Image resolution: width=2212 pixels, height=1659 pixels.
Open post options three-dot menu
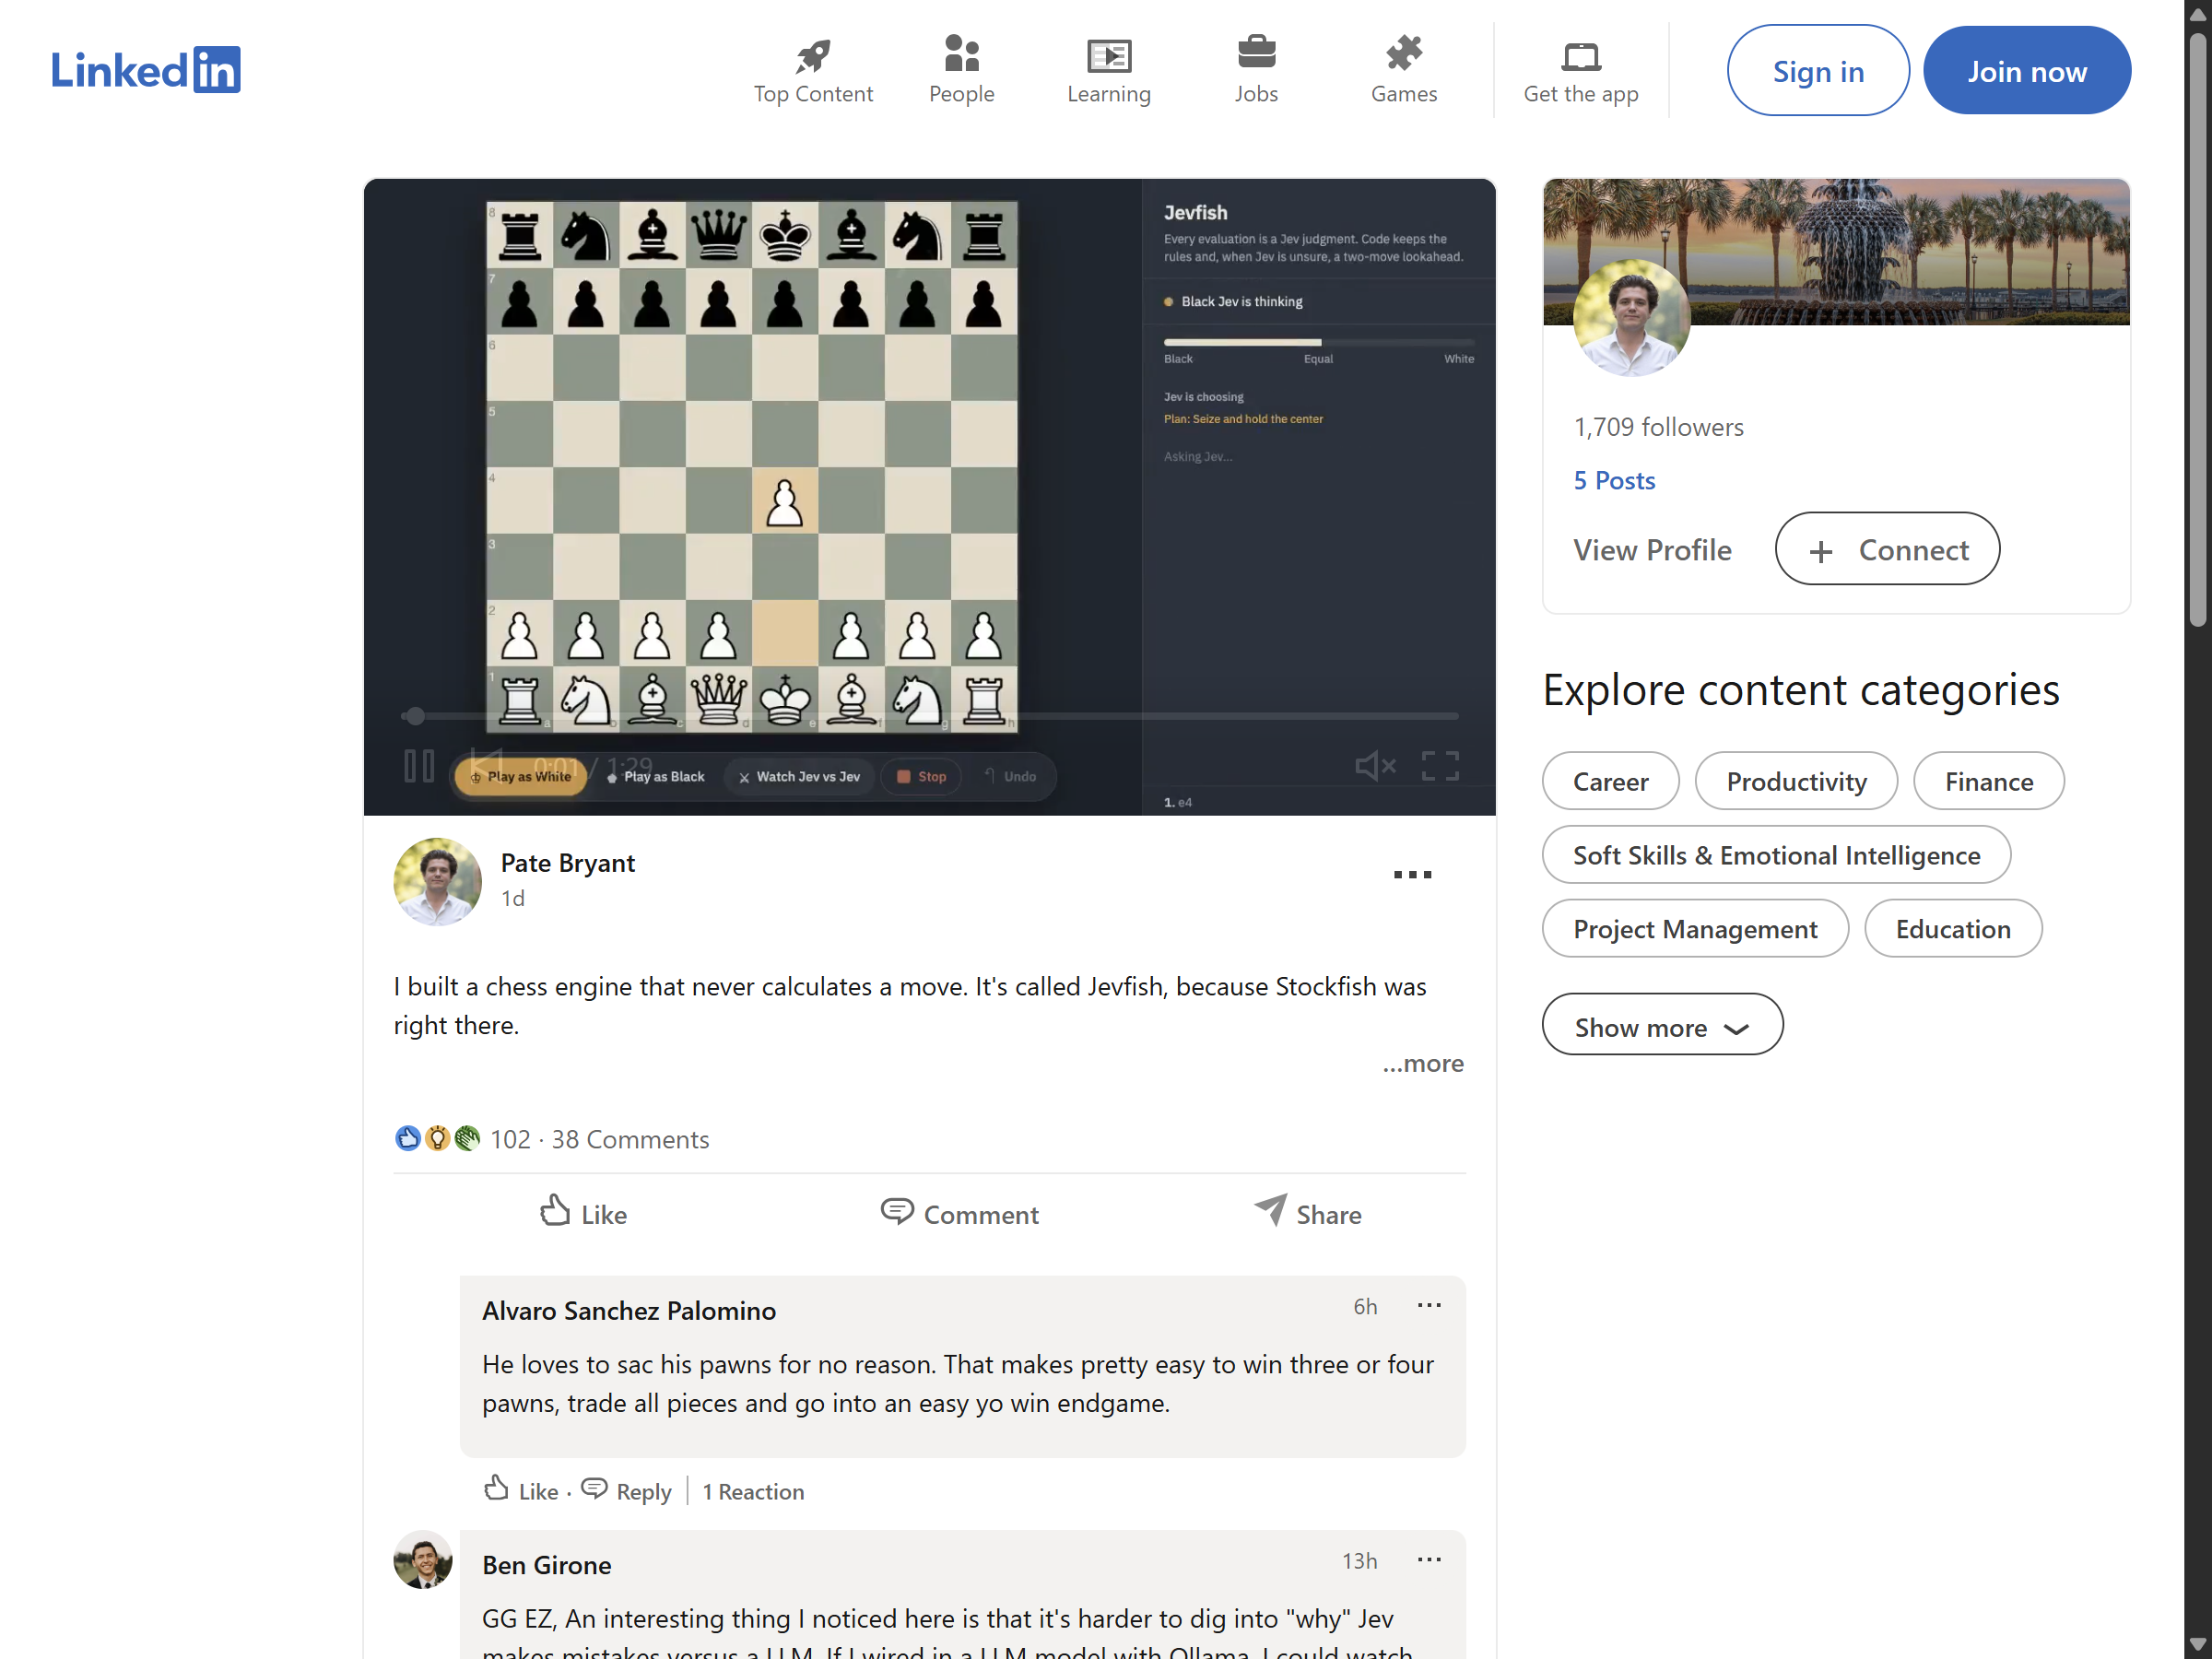pos(1412,875)
